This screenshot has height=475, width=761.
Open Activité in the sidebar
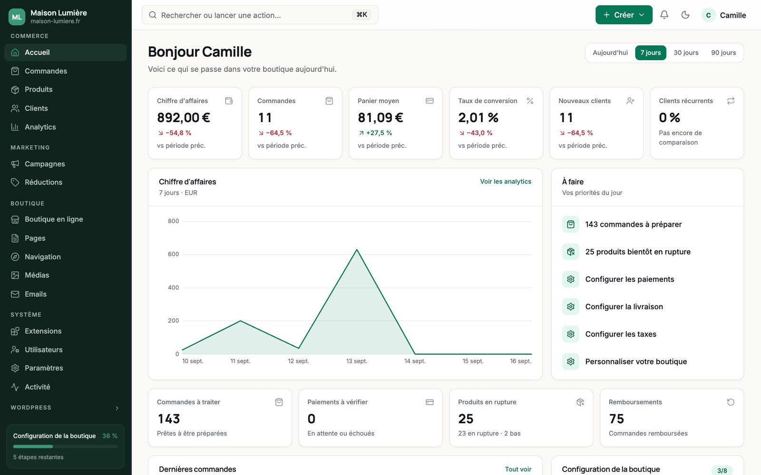point(66,387)
